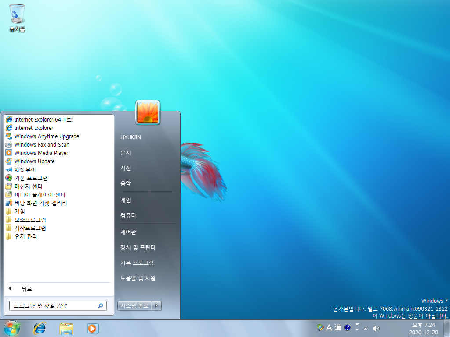Click the Windows Start orb

pyautogui.click(x=12, y=328)
